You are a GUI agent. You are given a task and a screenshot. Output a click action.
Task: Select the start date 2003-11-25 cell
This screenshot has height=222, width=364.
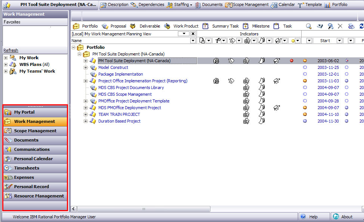point(328,67)
